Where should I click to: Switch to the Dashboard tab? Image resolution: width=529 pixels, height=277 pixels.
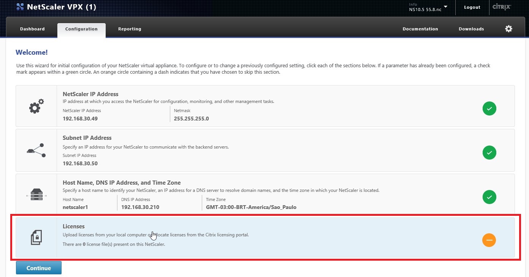(32, 29)
